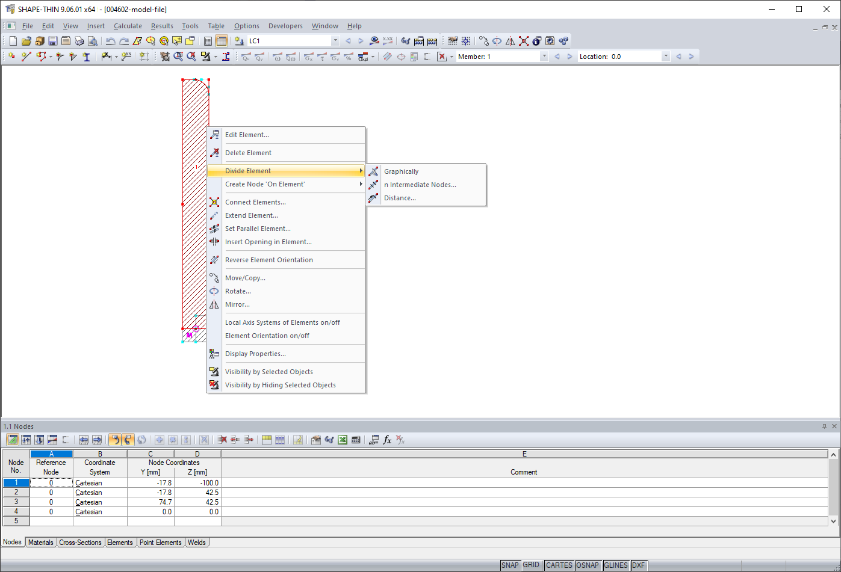Click the line element drawing icon
Viewport: 841px width, 572px height.
coord(26,57)
